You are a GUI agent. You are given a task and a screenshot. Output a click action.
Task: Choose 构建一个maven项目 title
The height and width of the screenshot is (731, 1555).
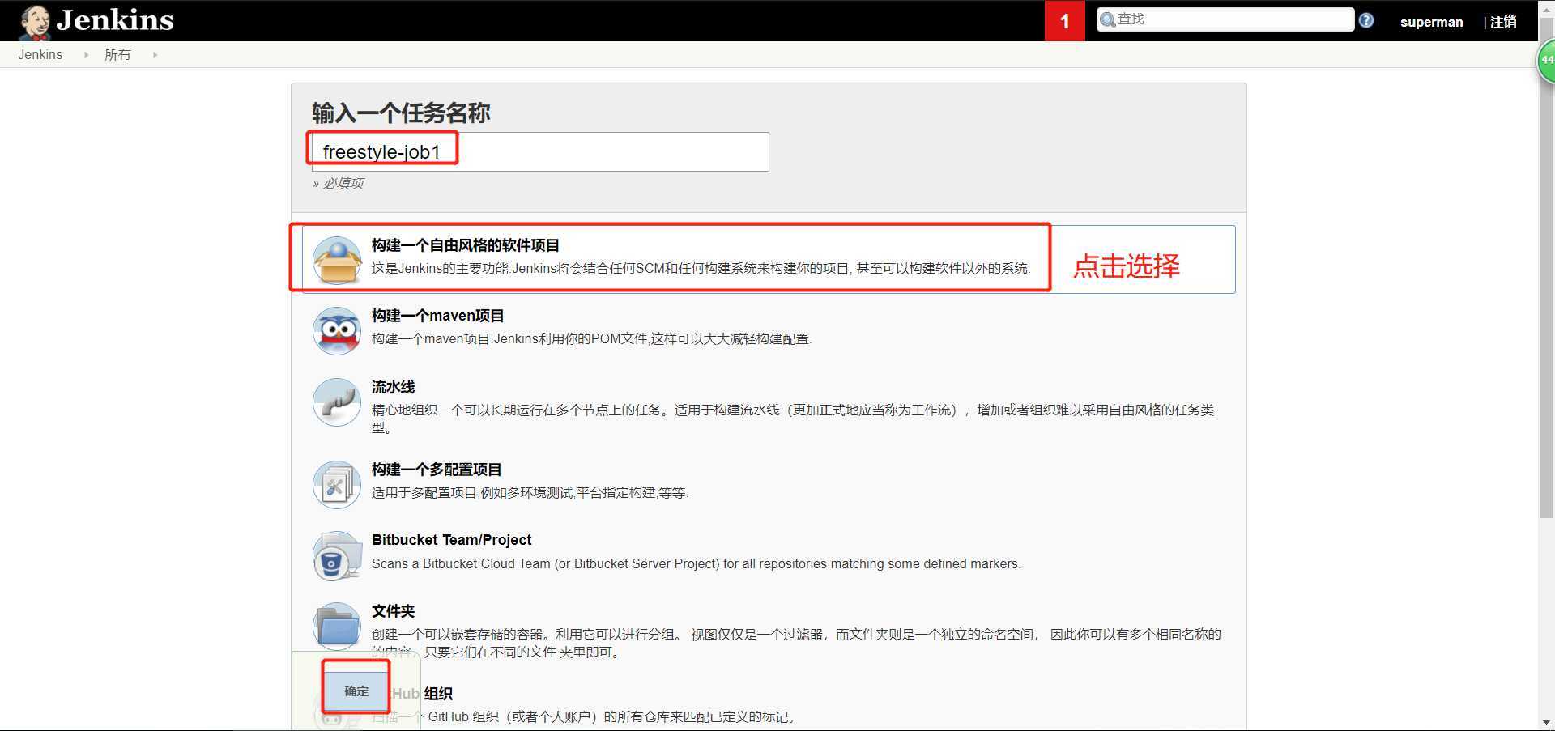438,316
